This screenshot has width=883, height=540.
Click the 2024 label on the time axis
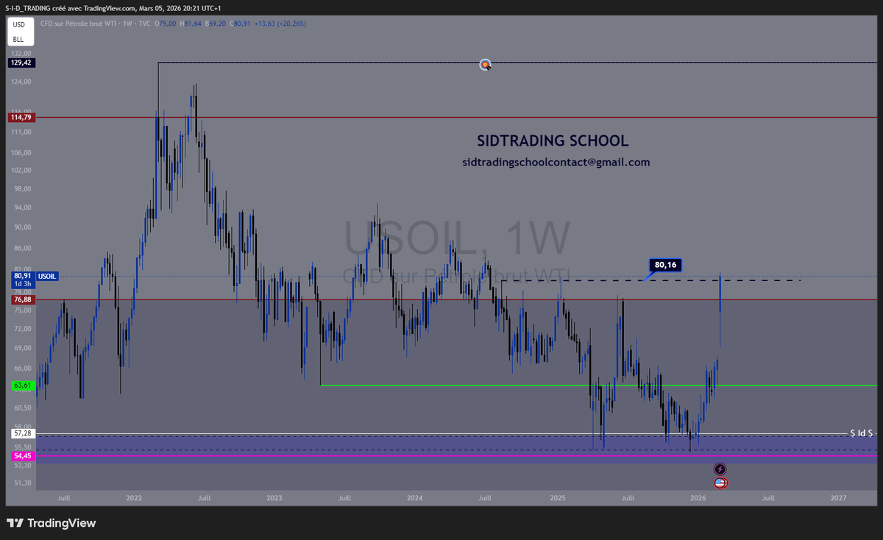coord(415,498)
